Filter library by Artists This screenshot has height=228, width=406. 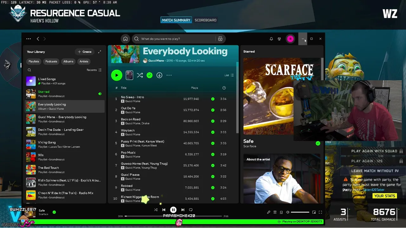click(x=84, y=61)
